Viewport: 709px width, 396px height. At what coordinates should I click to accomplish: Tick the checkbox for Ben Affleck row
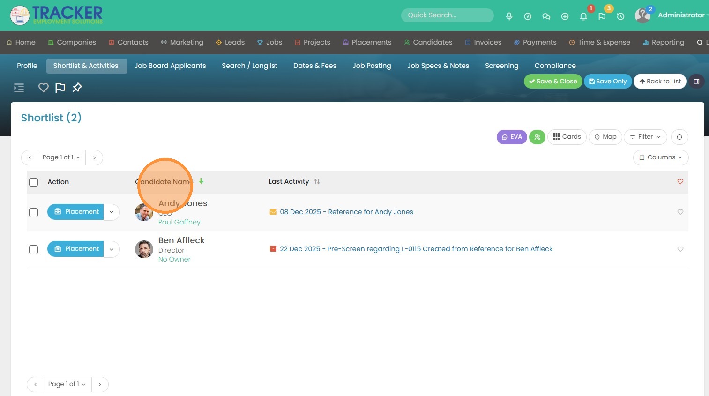tap(34, 249)
